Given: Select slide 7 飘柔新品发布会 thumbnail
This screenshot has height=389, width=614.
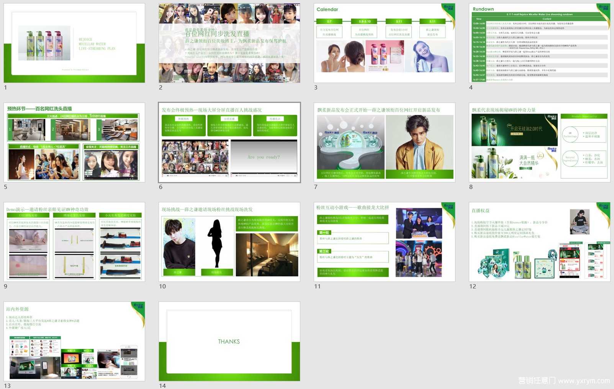Looking at the screenshot, I should 385,142.
